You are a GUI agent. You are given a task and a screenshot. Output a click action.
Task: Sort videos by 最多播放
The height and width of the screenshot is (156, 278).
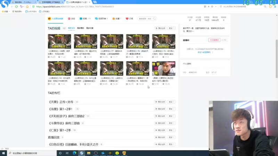[81, 28]
